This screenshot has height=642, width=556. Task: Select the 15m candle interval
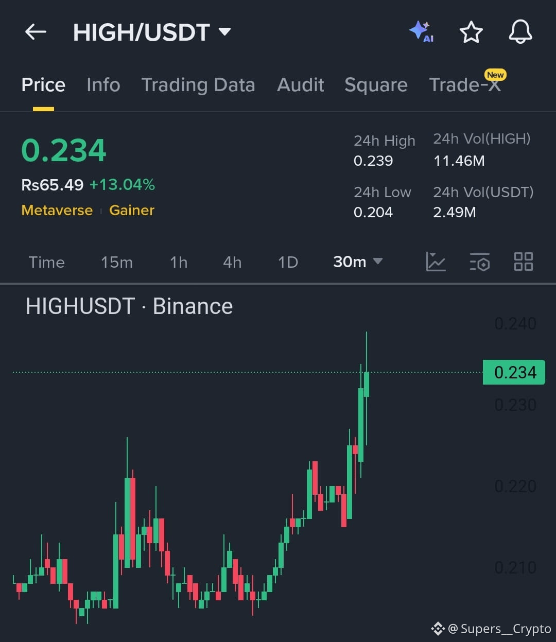click(117, 262)
